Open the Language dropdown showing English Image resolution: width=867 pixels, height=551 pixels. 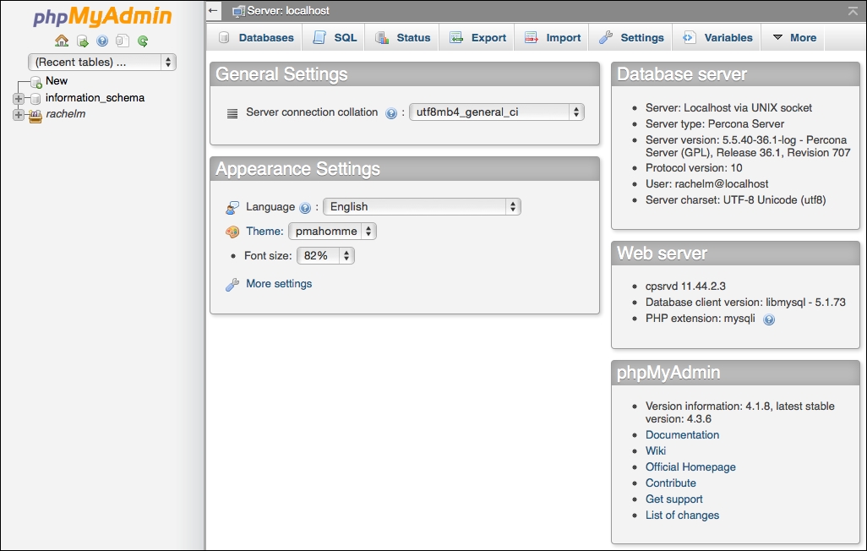coord(422,207)
